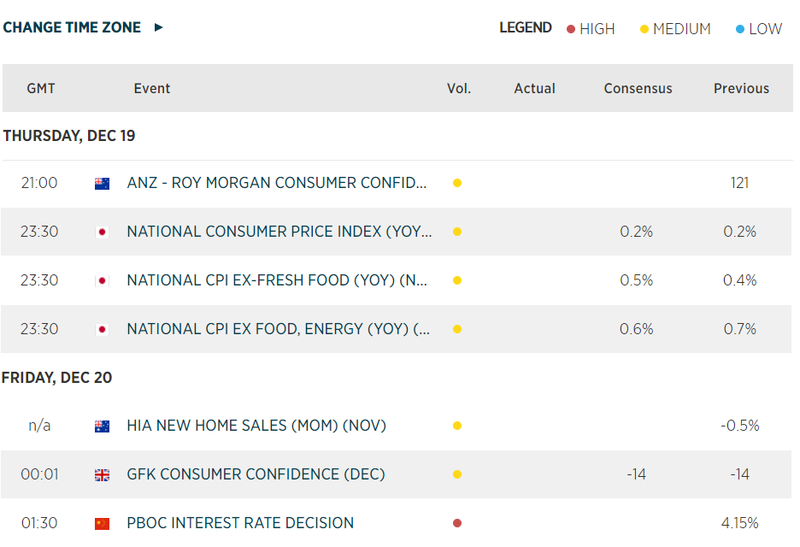The image size is (800, 547).
Task: Open ANZ - Roy Morgan Consumer Confidence event
Action: click(x=276, y=183)
